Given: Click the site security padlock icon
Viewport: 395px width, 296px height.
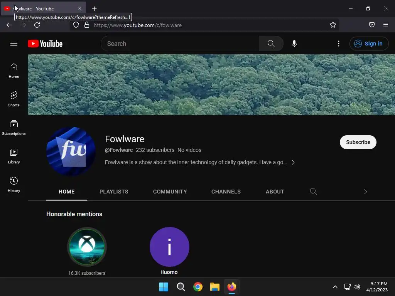Looking at the screenshot, I should tap(87, 25).
